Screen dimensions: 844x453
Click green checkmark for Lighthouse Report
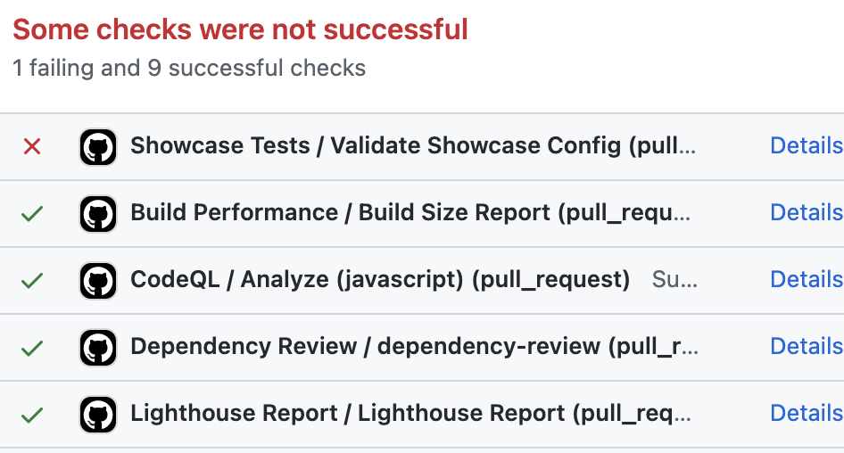(x=32, y=414)
